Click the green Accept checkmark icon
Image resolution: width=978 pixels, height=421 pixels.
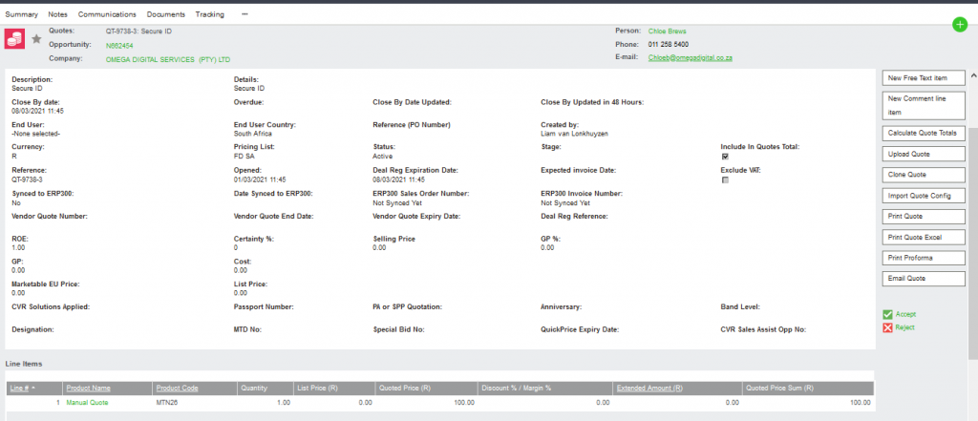pos(887,313)
